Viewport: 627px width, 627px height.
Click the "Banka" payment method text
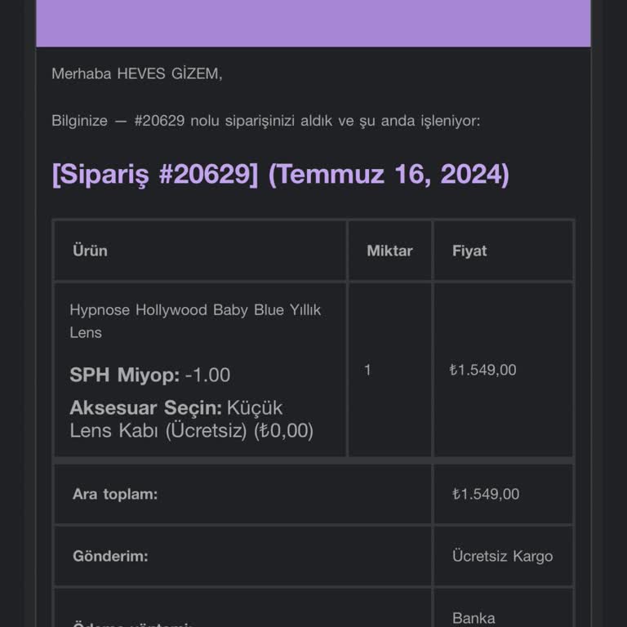[x=474, y=618]
